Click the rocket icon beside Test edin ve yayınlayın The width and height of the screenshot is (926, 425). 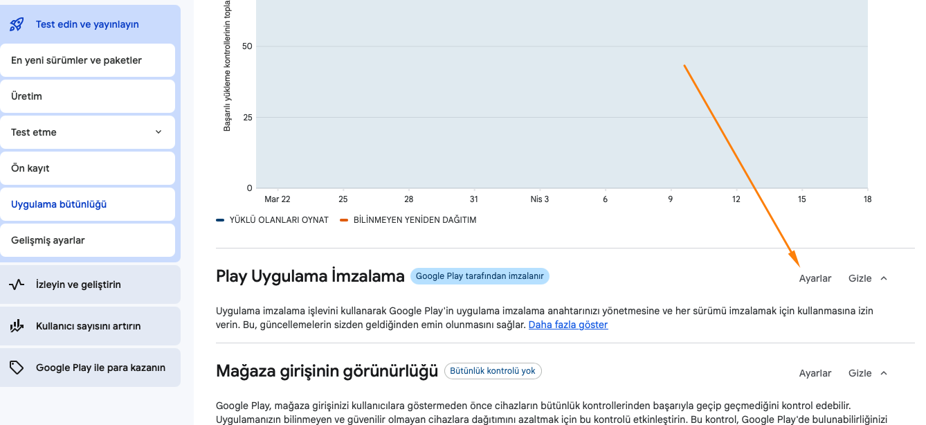(x=17, y=24)
